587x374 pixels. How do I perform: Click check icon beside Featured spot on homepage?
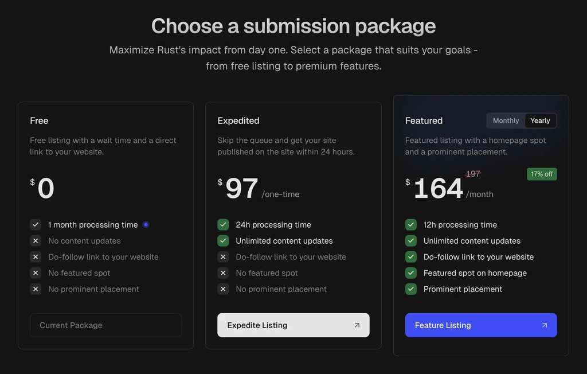(x=410, y=273)
